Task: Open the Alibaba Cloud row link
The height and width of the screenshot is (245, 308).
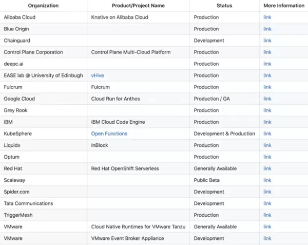Action: click(x=267, y=17)
